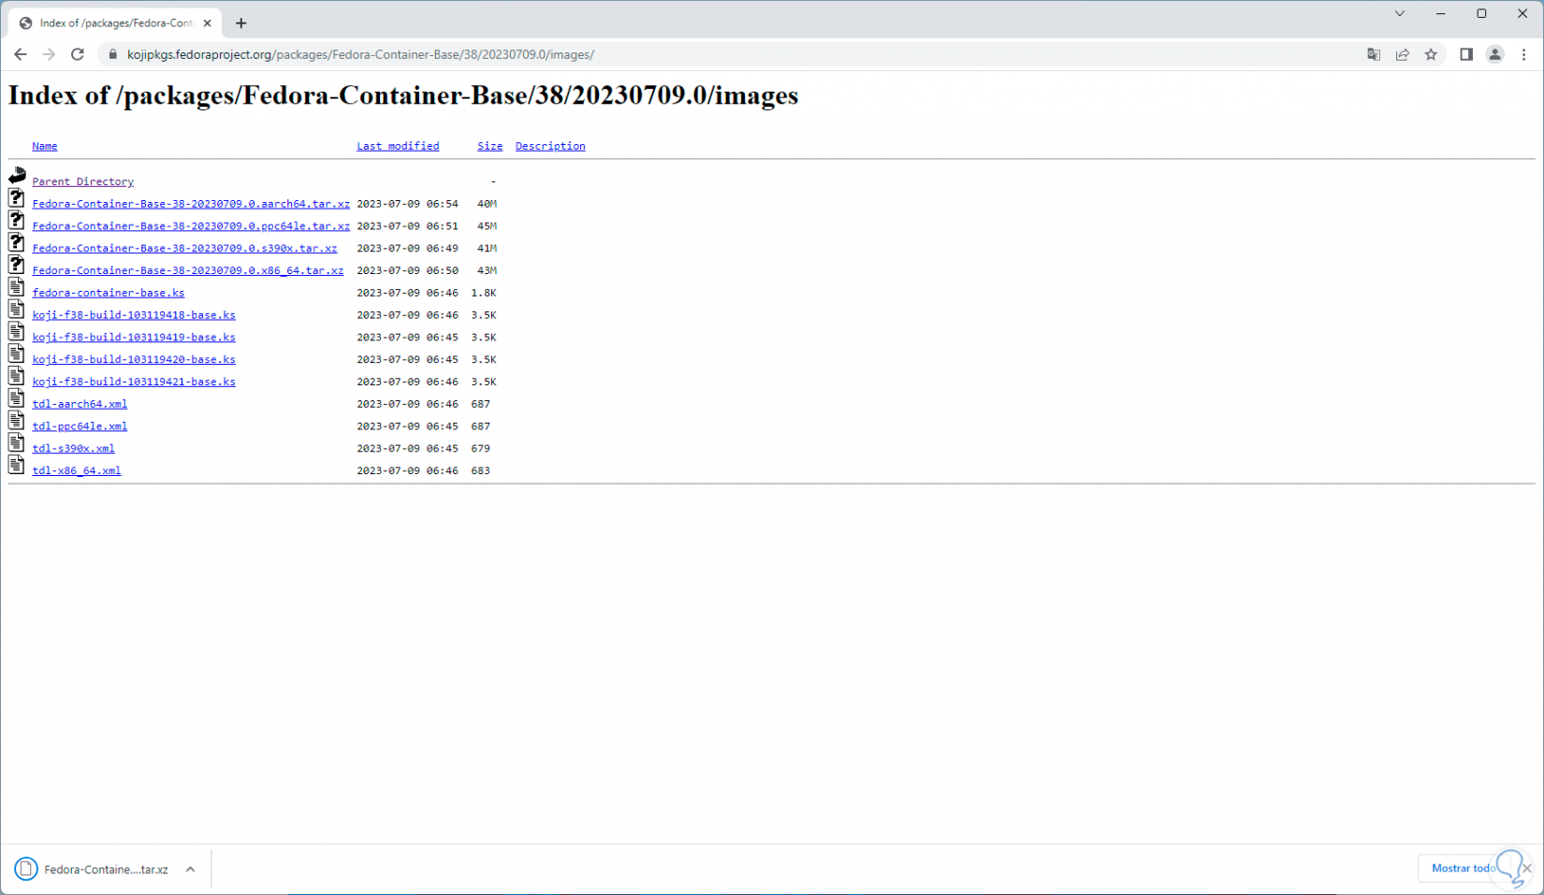
Task: View site security lock information
Action: tap(113, 54)
